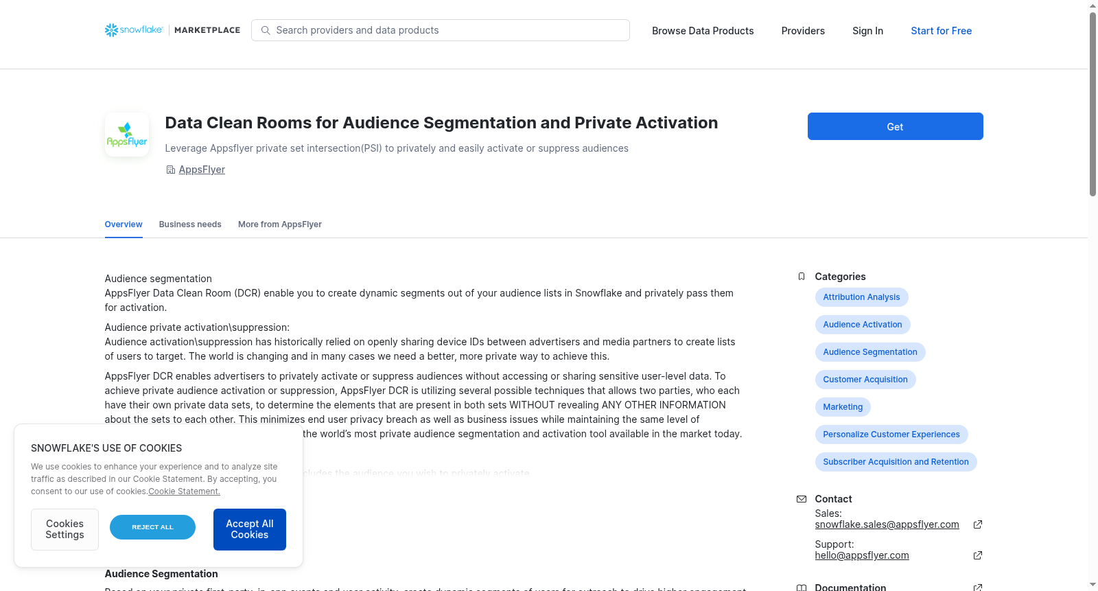Click the Snowflake logo
This screenshot has width=1098, height=591.
click(x=134, y=30)
